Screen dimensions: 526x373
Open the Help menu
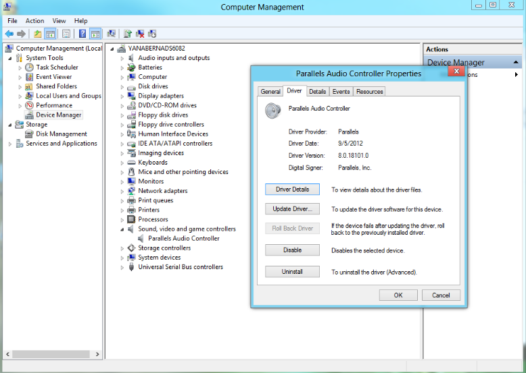point(81,21)
